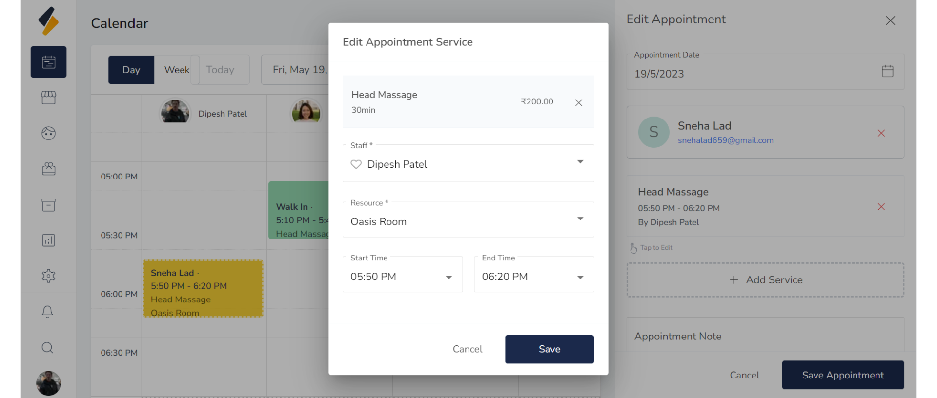937x398 pixels.
Task: Click the notifications bell icon
Action: [x=47, y=312]
